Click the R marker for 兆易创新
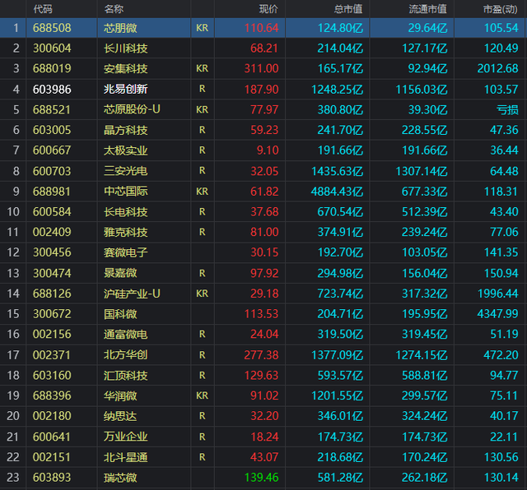 point(202,89)
